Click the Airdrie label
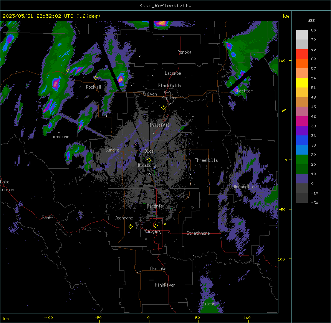This screenshot has width=331, height=323. click(155, 206)
